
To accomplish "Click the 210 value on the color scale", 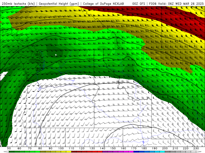I will [176, 148].
